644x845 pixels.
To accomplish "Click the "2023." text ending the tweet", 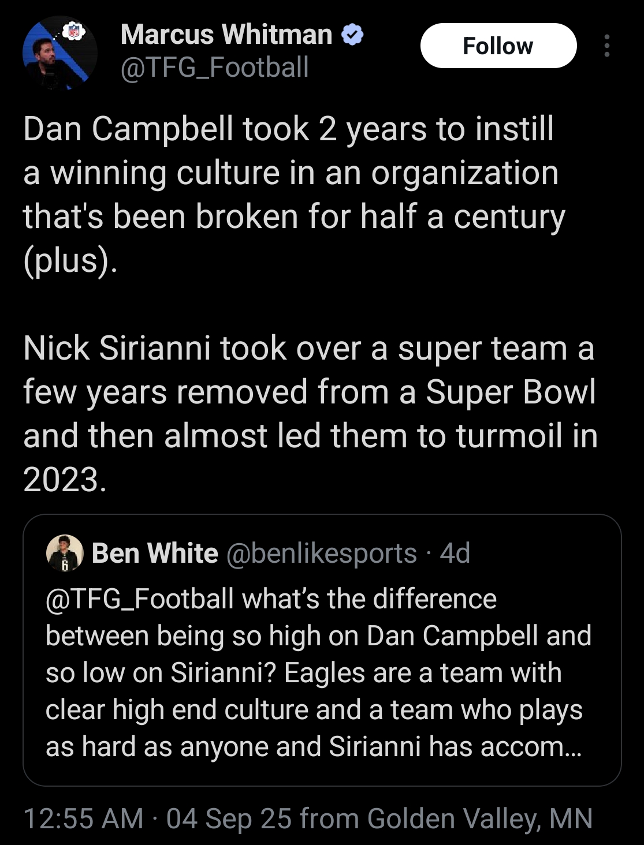I will tap(65, 480).
